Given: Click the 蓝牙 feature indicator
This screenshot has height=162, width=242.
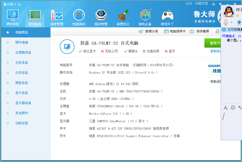Looking at the screenshot, I should (170, 51).
